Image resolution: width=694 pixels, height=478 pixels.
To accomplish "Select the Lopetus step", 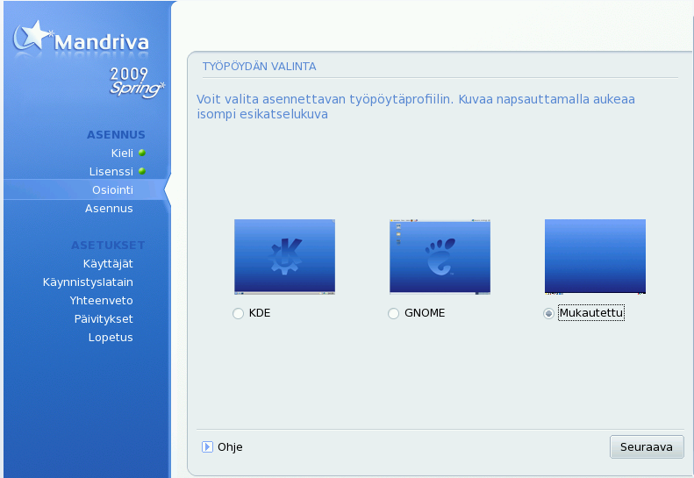I will coord(111,338).
